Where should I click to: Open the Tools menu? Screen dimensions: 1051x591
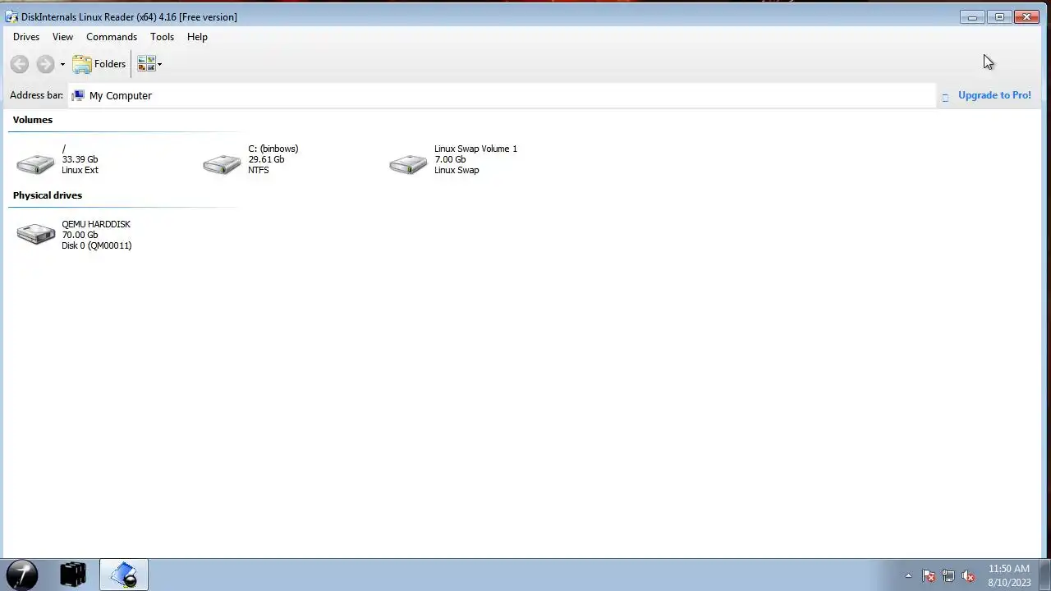tap(162, 37)
